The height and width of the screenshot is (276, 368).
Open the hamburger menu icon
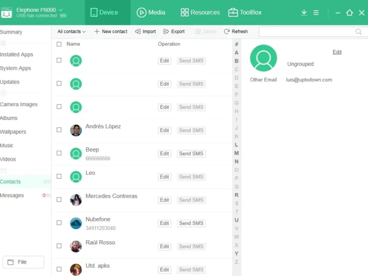click(316, 12)
